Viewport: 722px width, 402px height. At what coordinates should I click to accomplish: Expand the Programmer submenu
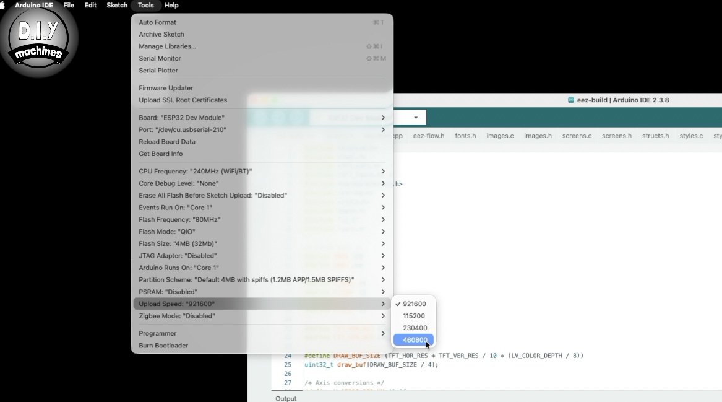tap(262, 333)
